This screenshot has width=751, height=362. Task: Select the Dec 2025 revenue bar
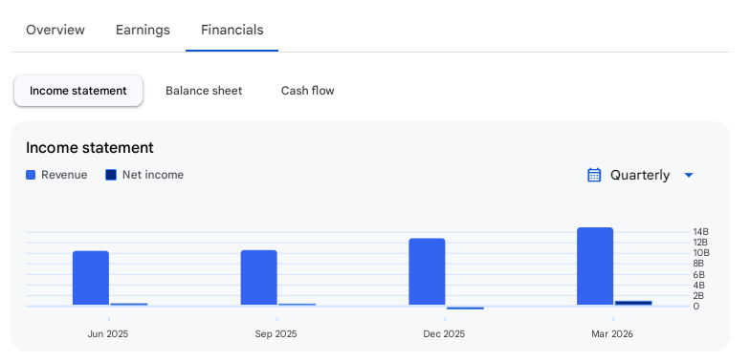(x=427, y=271)
